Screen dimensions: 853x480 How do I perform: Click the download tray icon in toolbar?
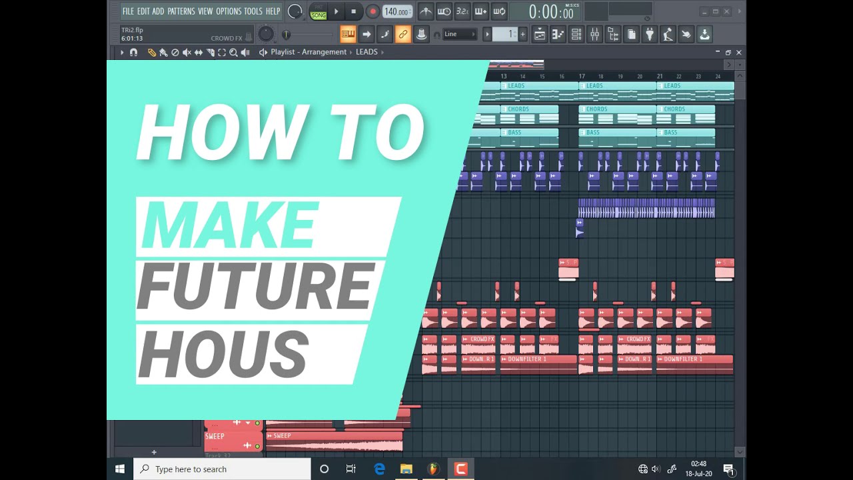(704, 34)
